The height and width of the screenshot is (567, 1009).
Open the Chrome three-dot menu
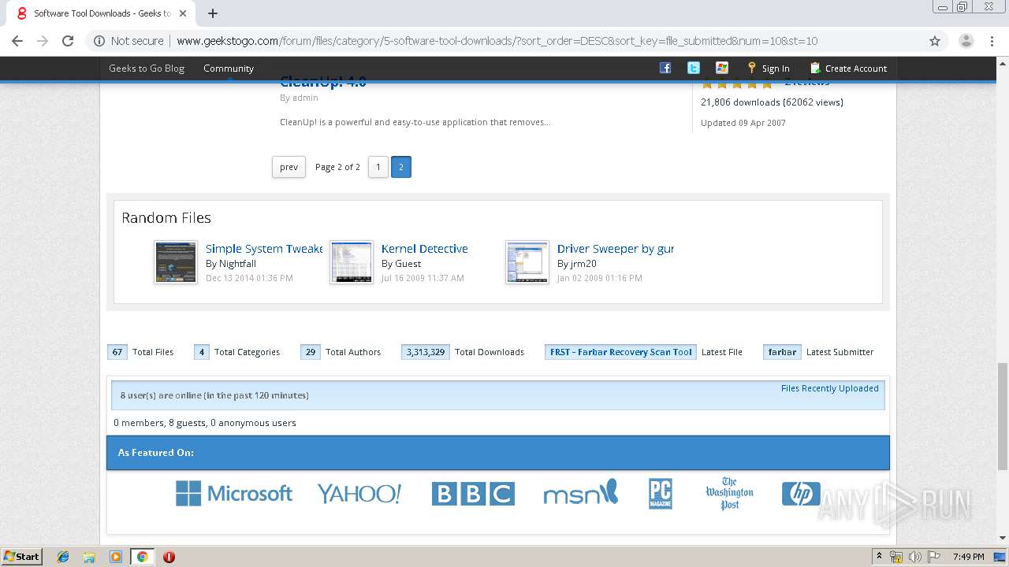click(992, 41)
